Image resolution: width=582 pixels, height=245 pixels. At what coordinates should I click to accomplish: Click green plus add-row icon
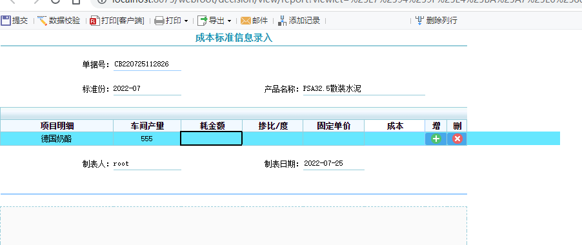(x=436, y=139)
